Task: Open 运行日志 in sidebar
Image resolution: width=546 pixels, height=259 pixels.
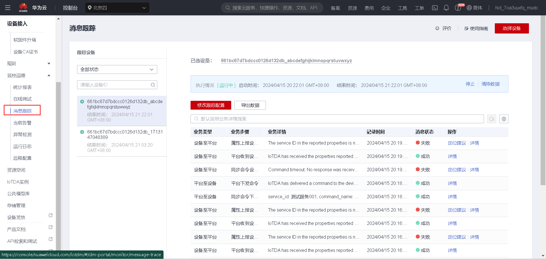Action: [x=22, y=147]
